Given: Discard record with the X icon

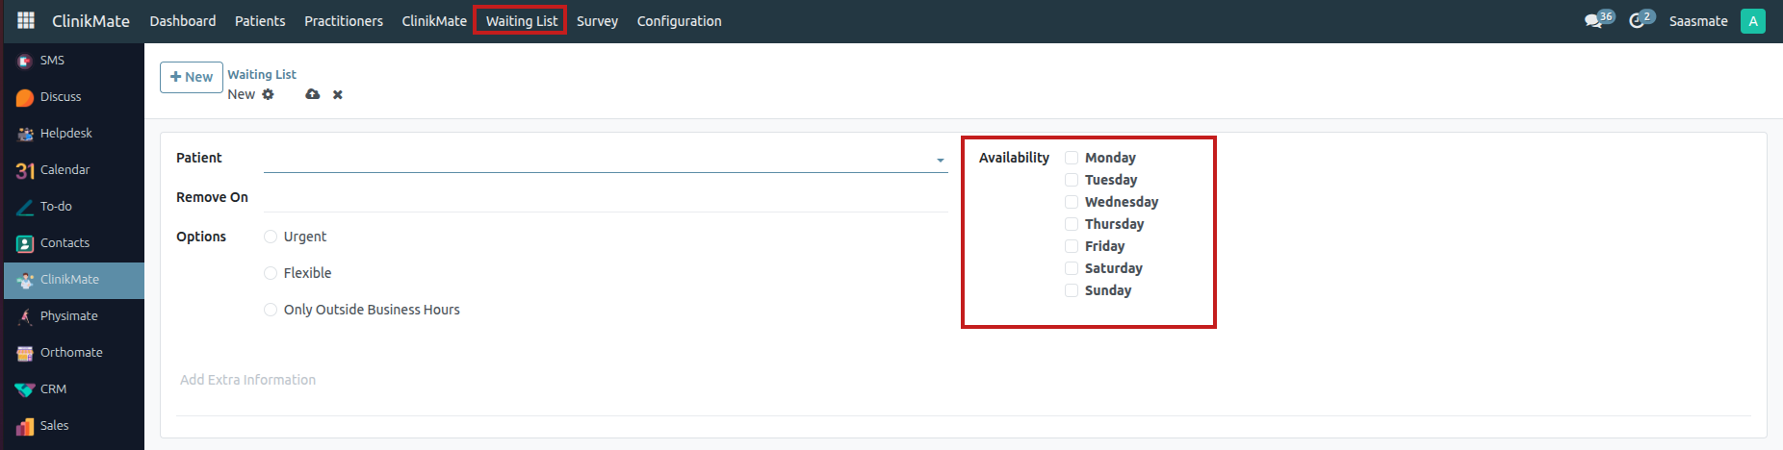Looking at the screenshot, I should tap(338, 94).
